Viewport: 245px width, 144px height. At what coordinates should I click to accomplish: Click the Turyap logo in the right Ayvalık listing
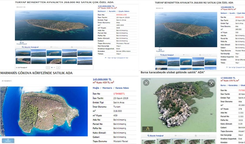coord(160,50)
